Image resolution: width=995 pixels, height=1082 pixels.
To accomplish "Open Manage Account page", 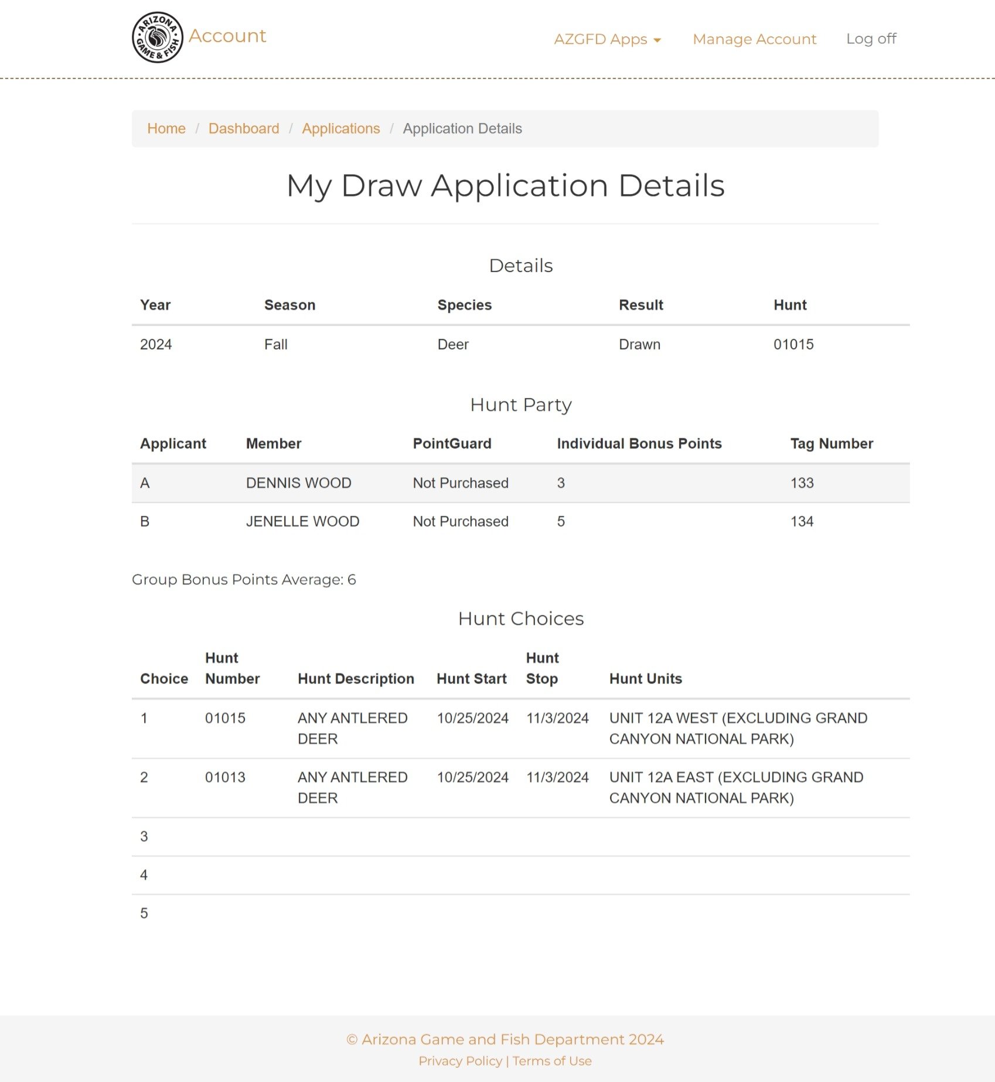I will [x=754, y=39].
